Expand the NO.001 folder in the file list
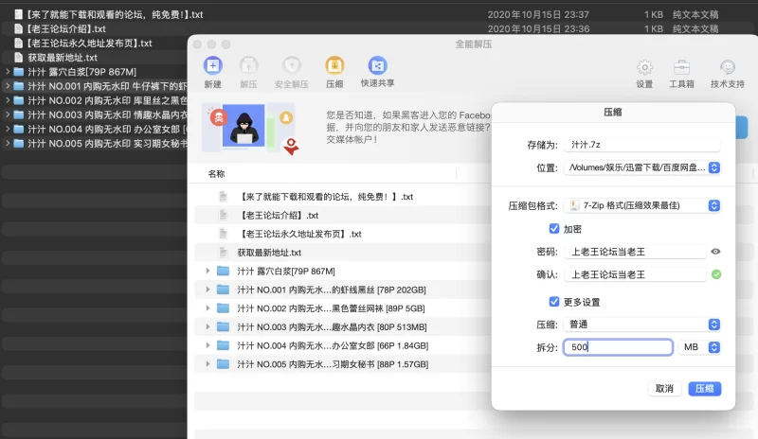The image size is (758, 439). click(208, 290)
